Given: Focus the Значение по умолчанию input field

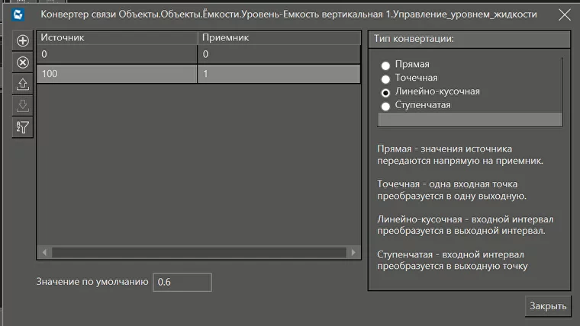Looking at the screenshot, I should [x=182, y=282].
